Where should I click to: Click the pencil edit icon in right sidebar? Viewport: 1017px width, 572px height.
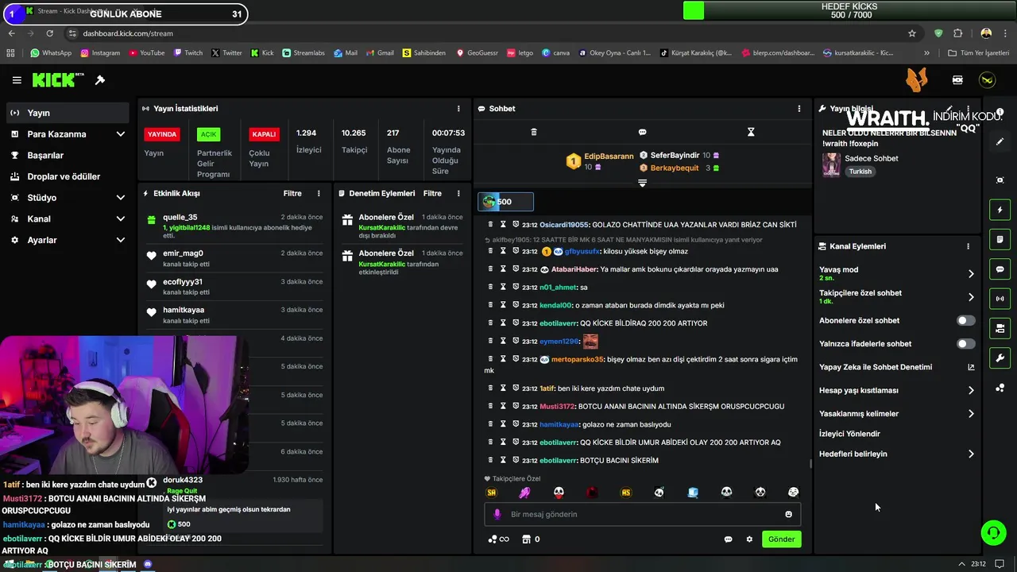point(1000,141)
